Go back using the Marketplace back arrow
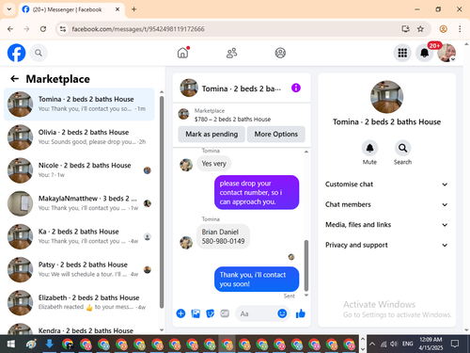 (x=15, y=79)
